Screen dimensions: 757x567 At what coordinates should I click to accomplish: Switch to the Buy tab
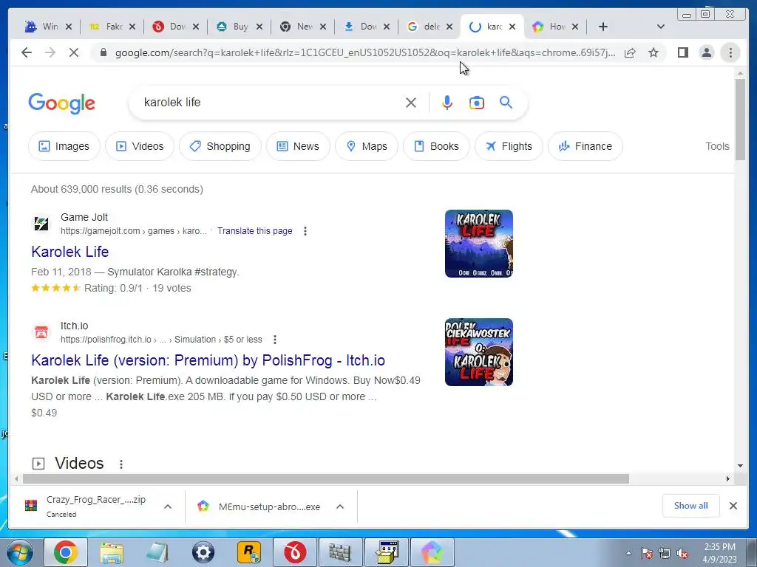[234, 27]
